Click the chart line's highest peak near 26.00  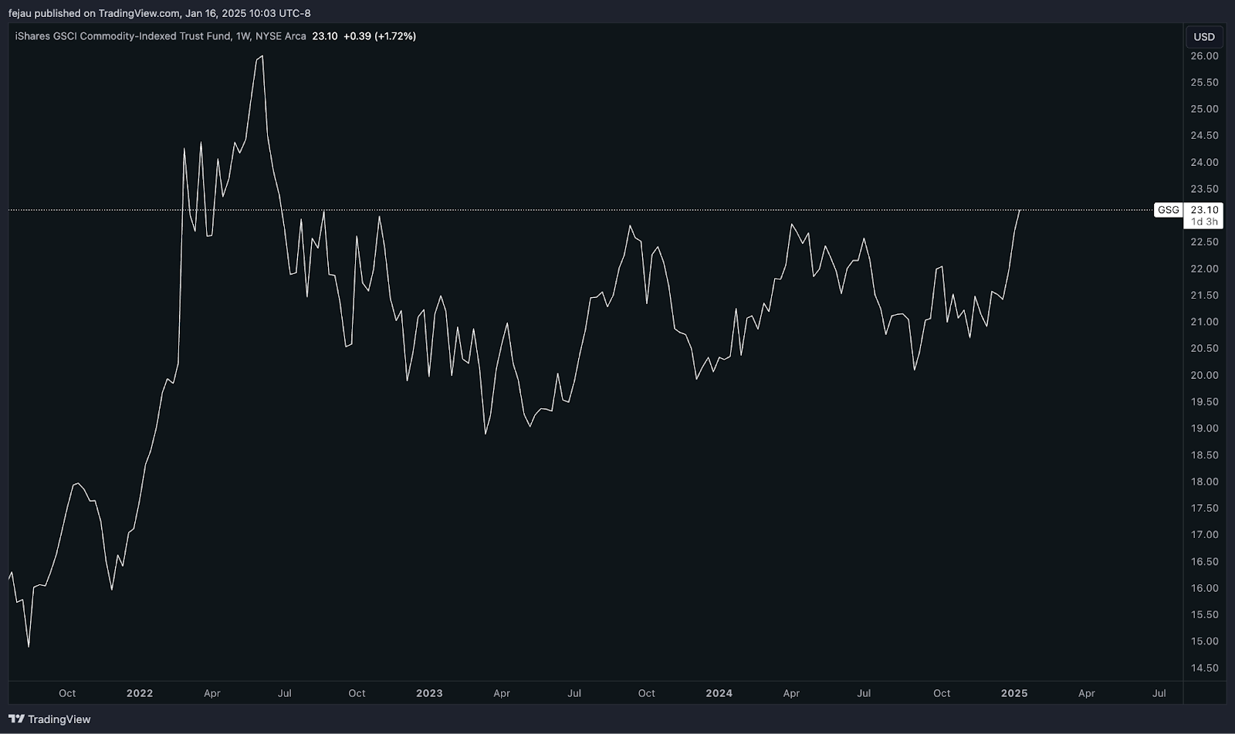tap(262, 56)
